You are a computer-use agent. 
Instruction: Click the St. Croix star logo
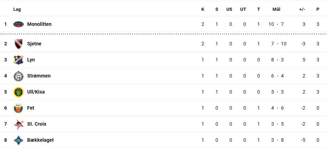18,124
